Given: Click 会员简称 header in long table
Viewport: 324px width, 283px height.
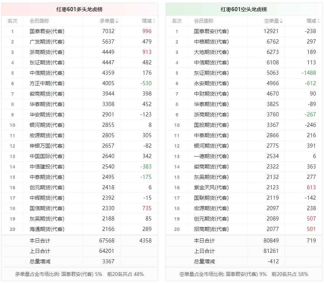Looking at the screenshot, I should coord(39,21).
